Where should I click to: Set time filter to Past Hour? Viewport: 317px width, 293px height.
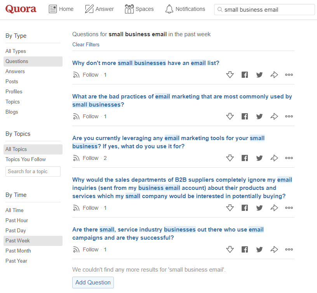pos(17,221)
